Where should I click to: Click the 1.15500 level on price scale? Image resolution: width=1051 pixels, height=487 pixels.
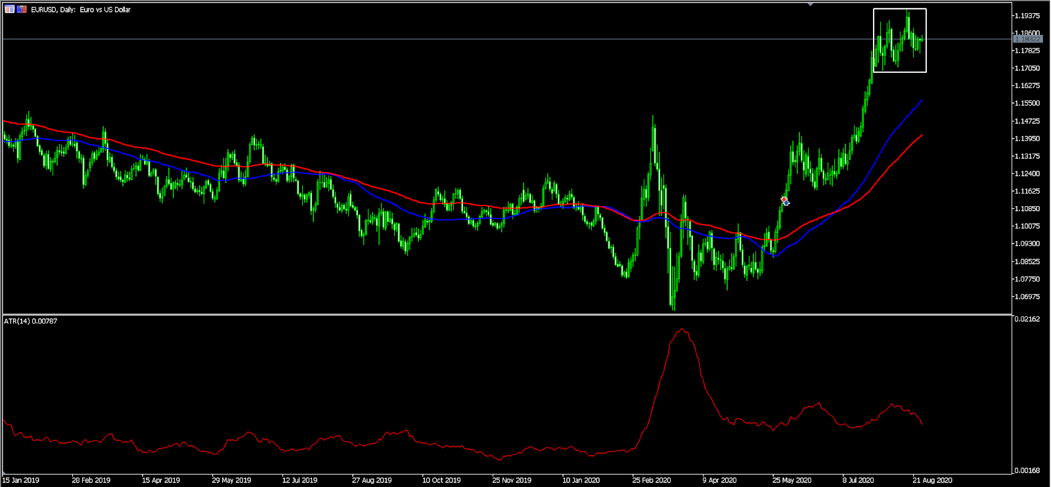(1028, 104)
